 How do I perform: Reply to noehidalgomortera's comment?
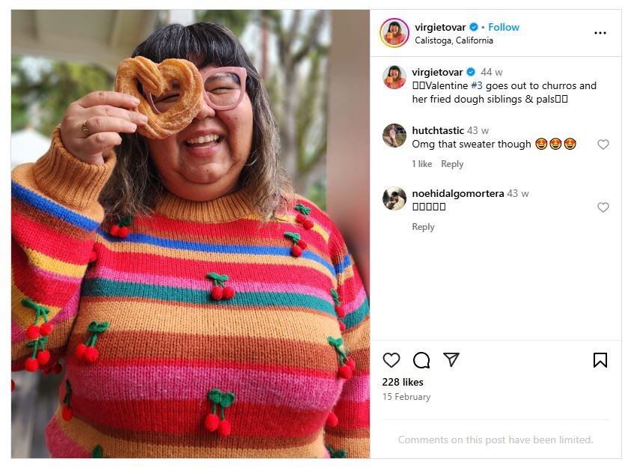pos(423,227)
